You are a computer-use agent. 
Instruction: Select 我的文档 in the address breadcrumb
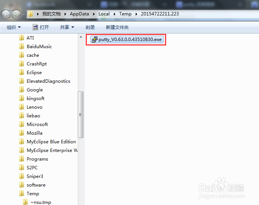51,14
